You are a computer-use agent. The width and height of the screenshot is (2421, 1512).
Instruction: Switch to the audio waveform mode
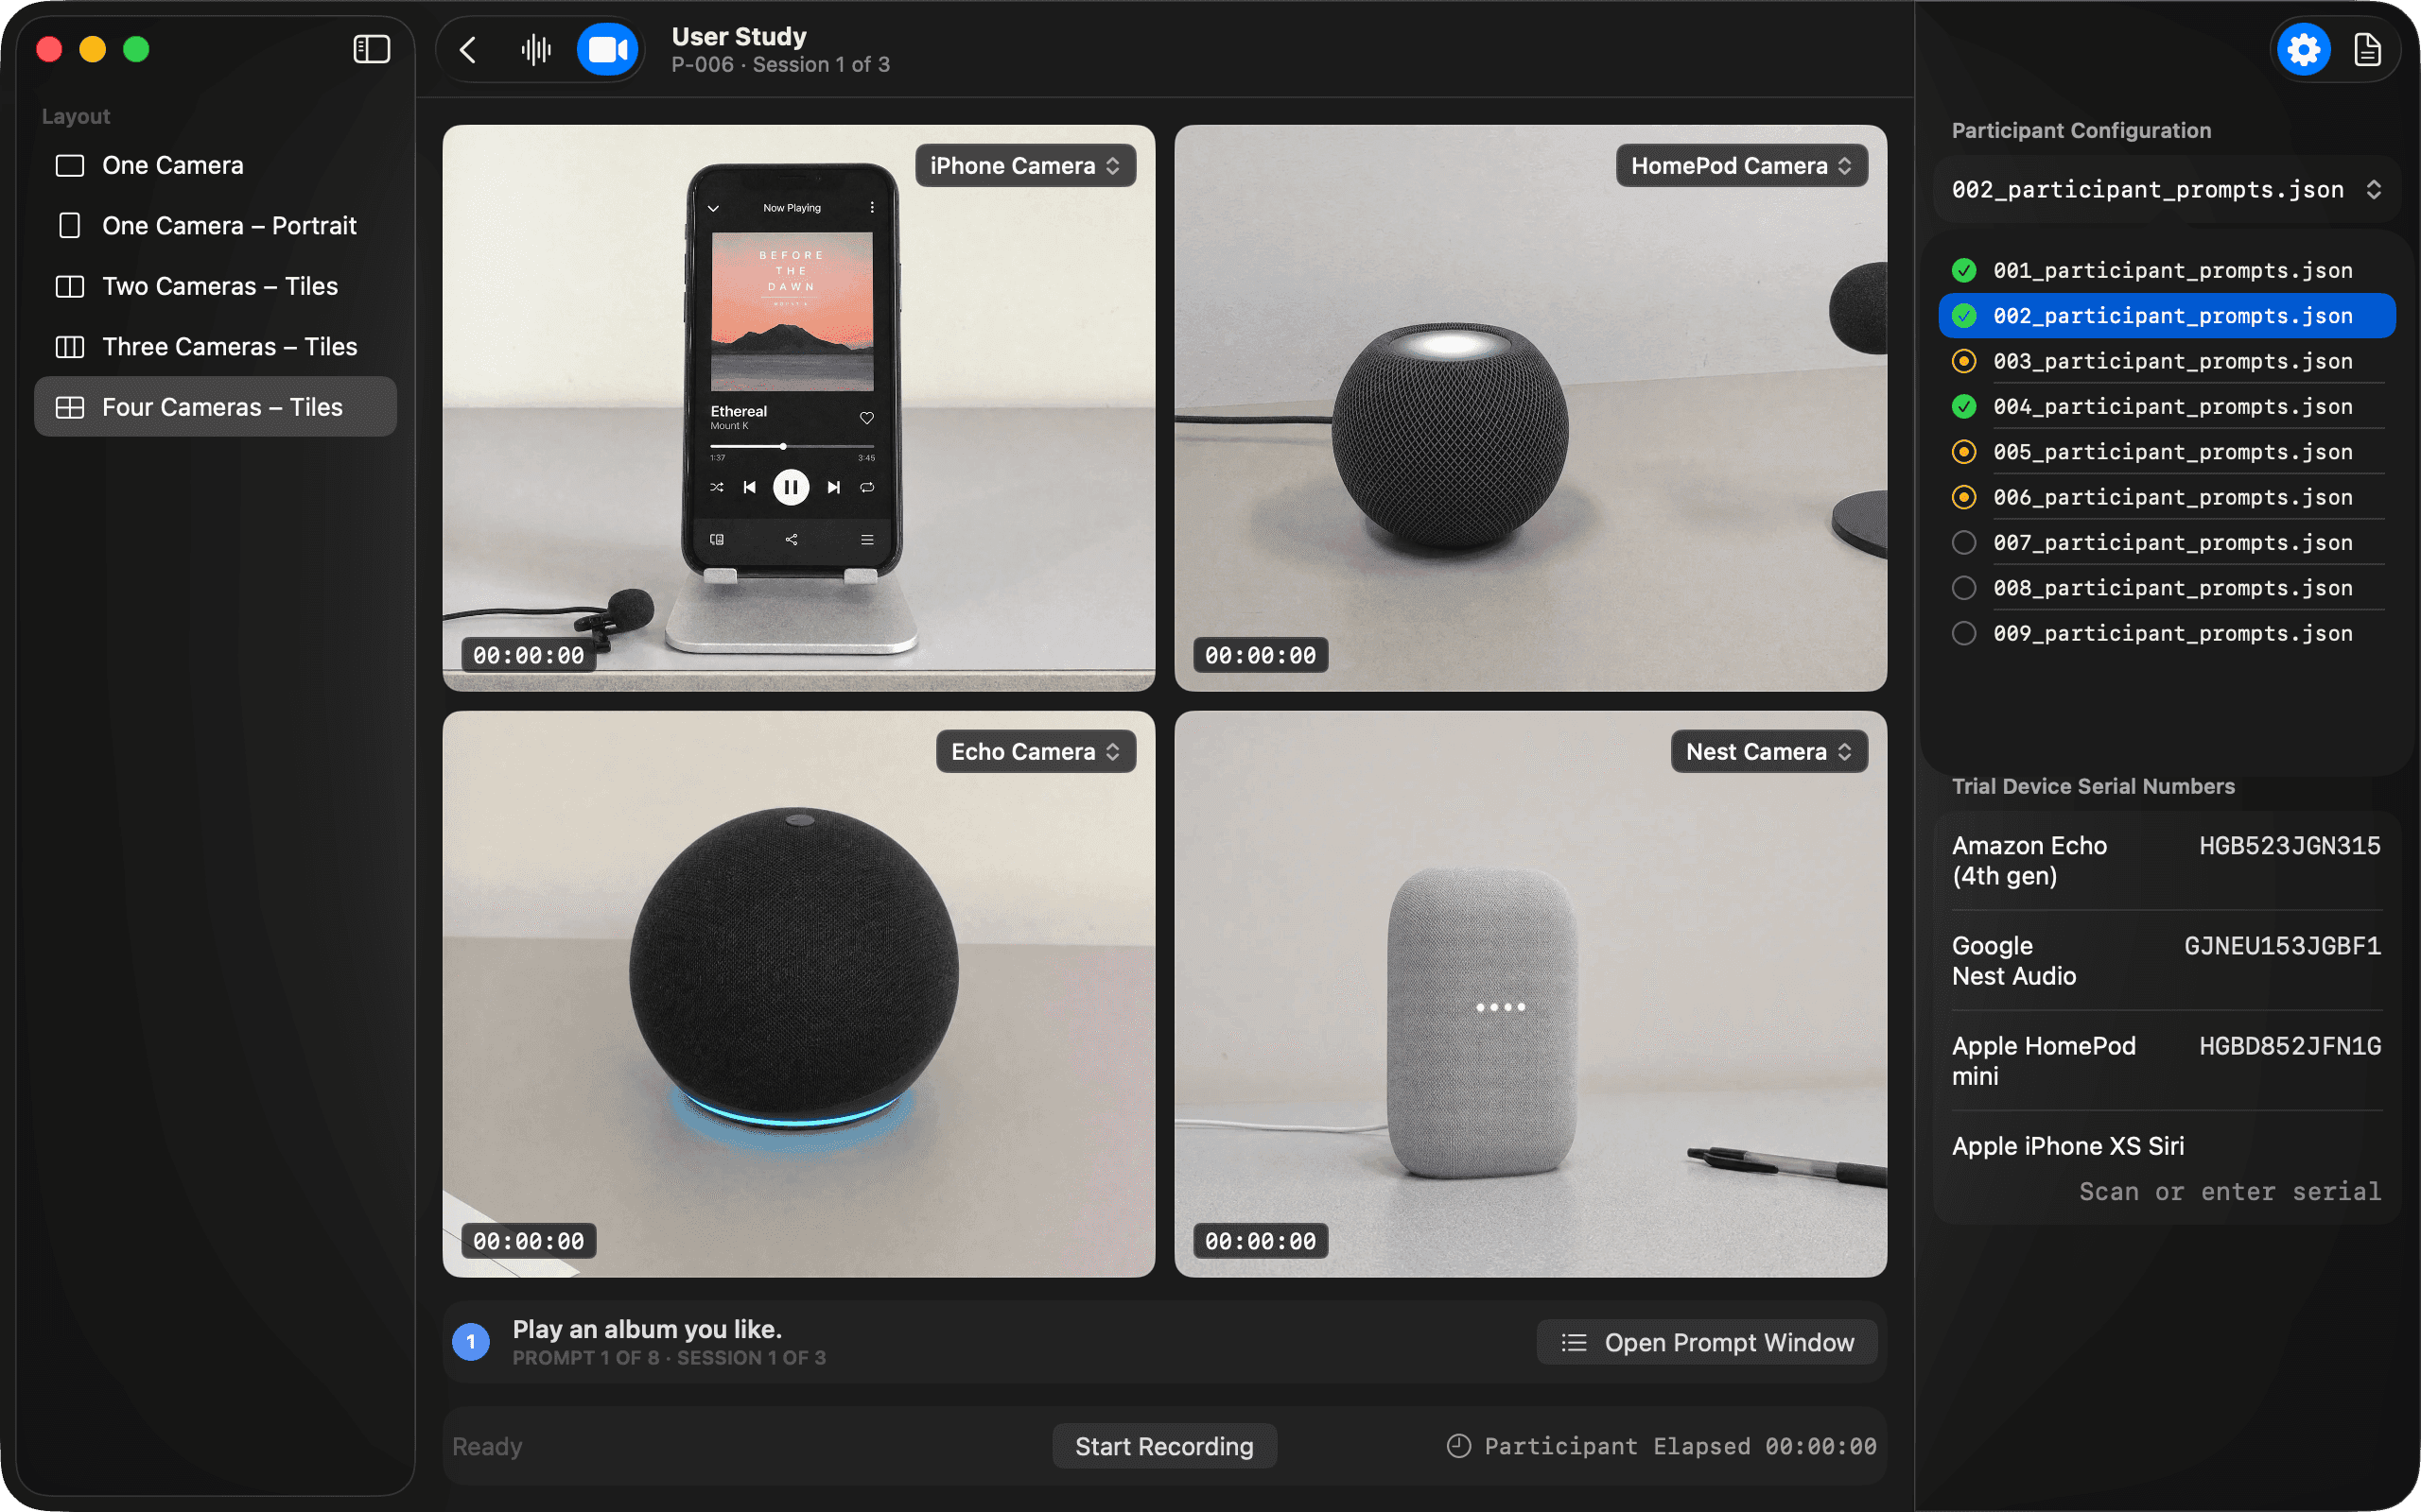click(x=536, y=49)
